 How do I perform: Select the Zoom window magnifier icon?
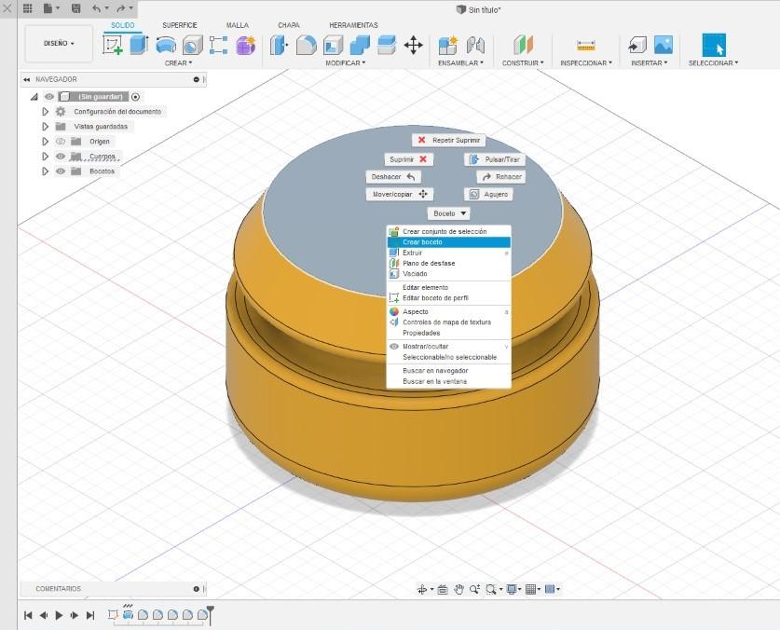[491, 589]
